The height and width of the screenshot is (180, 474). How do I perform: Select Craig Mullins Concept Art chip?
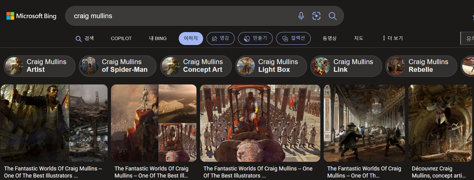coord(196,66)
